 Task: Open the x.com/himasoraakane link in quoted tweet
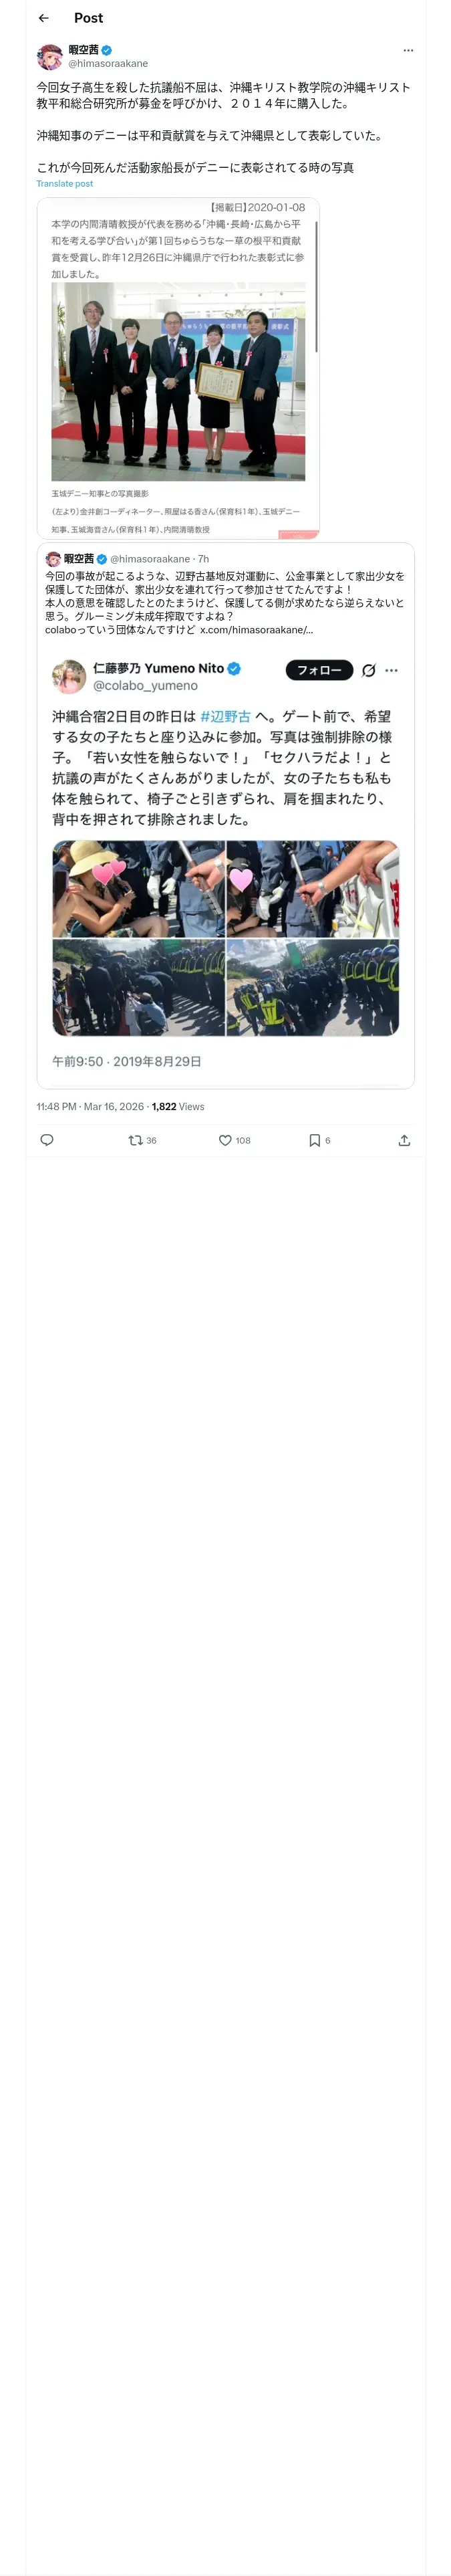256,630
